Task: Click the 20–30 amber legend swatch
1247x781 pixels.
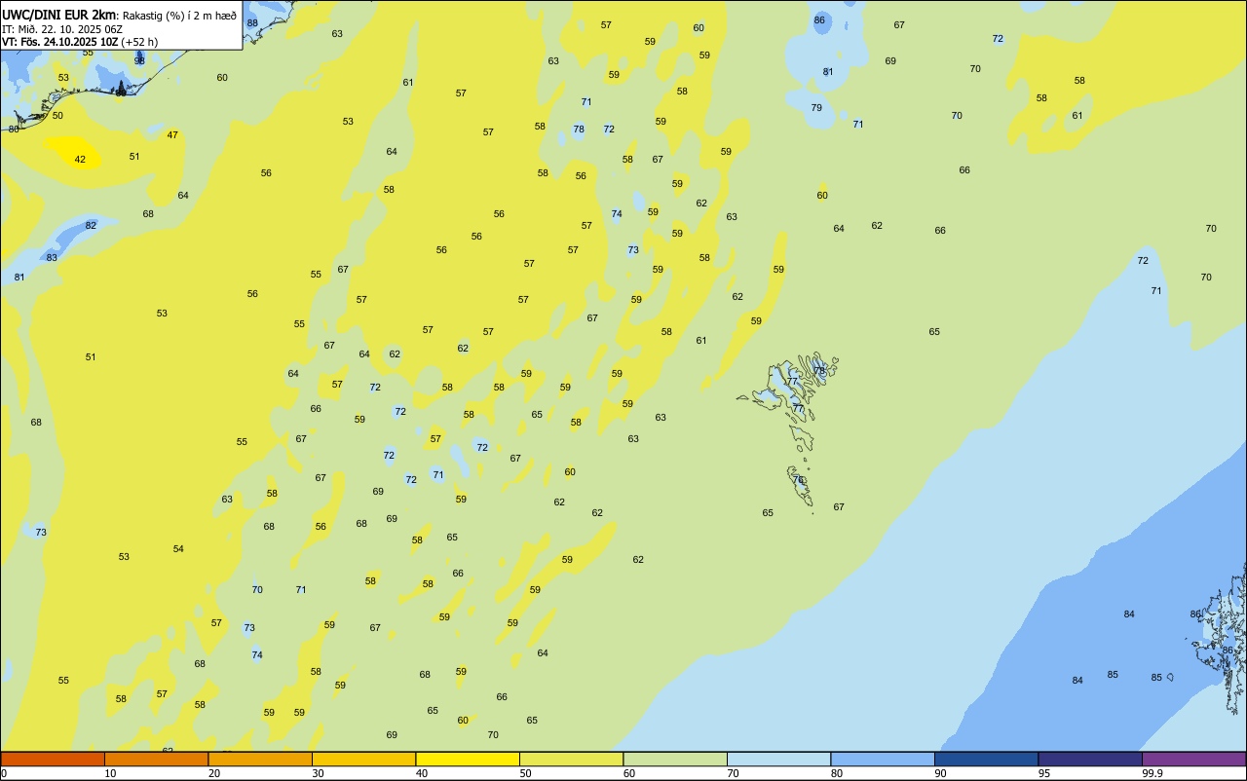Action: (x=260, y=759)
